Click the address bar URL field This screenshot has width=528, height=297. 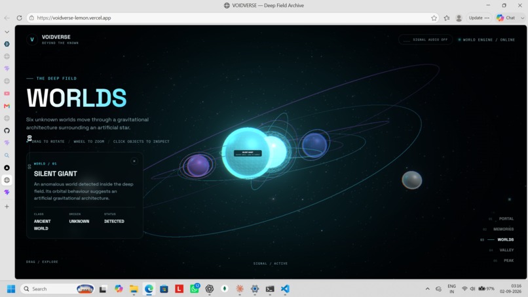(x=233, y=18)
